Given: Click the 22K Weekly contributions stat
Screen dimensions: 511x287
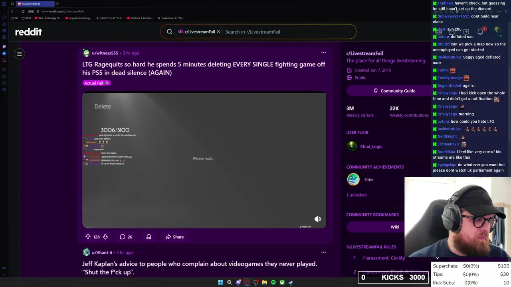Looking at the screenshot, I should click(x=409, y=112).
